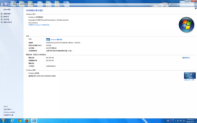Launch Firefox from taskbar
This screenshot has width=197, height=123.
pos(27,121)
